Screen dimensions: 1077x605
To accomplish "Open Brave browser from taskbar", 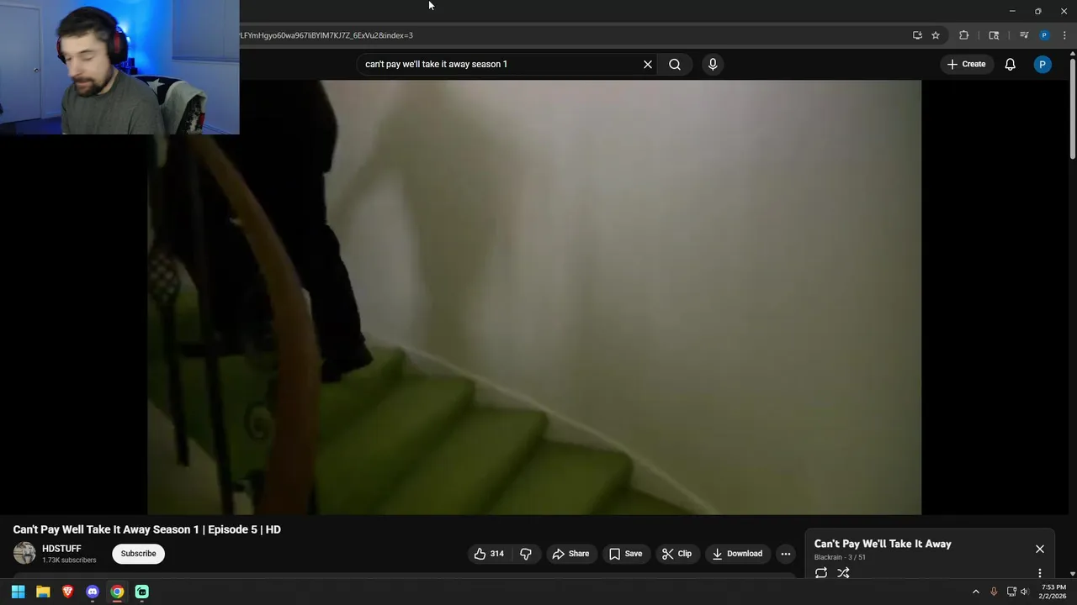I will click(67, 592).
